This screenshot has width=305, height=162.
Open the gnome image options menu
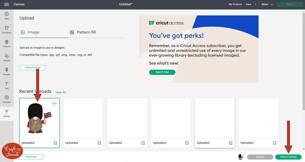[x=54, y=103]
